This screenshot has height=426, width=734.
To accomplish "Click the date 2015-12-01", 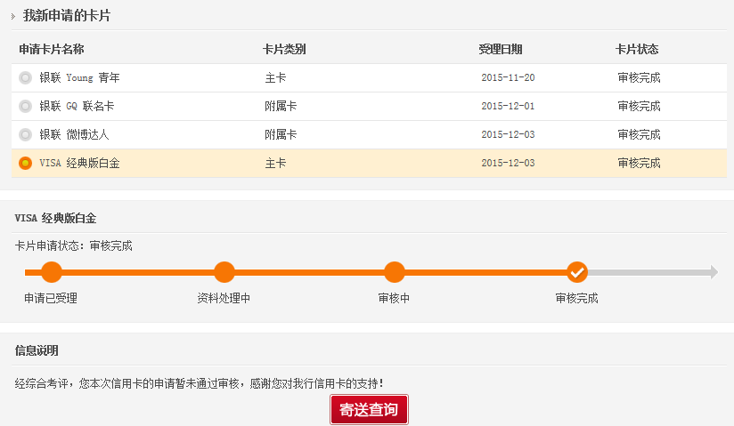I will (508, 106).
